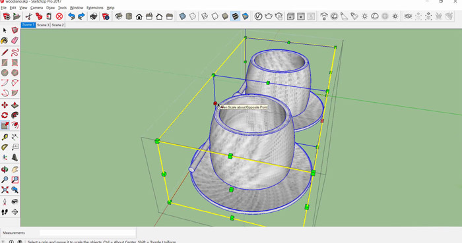The image size is (462, 243).
Task: Switch to Iso view icon
Action: (119, 16)
